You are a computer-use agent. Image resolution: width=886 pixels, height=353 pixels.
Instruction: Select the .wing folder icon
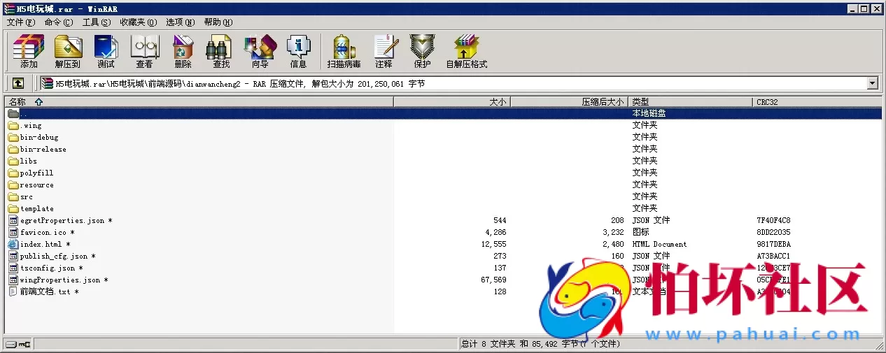point(13,126)
